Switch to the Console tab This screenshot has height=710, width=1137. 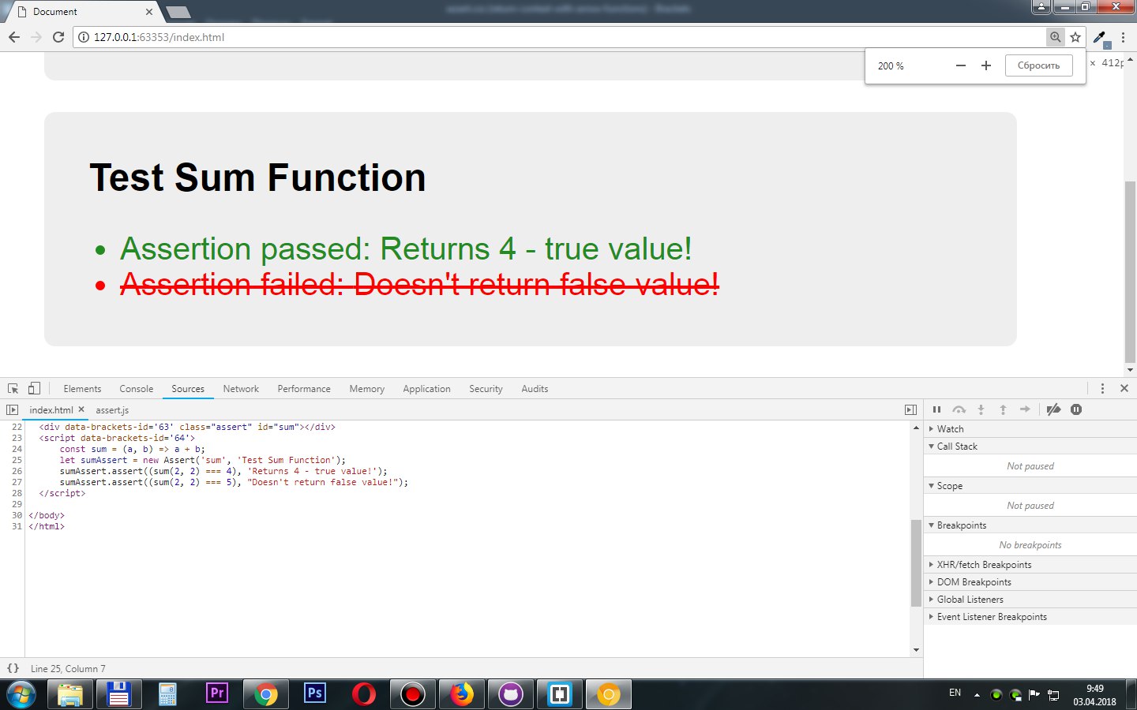(137, 389)
